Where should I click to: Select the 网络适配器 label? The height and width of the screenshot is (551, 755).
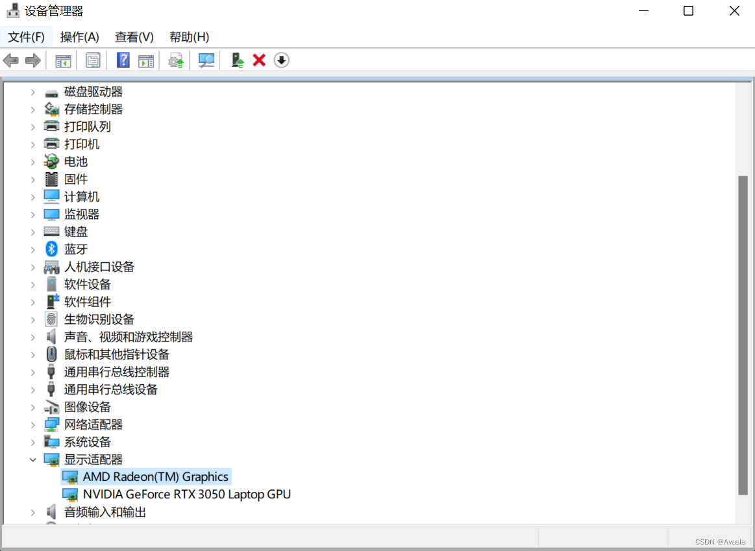click(x=93, y=424)
